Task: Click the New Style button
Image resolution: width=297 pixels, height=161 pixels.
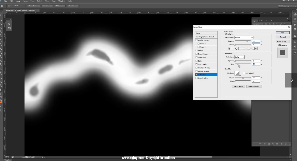Action: tap(282, 41)
